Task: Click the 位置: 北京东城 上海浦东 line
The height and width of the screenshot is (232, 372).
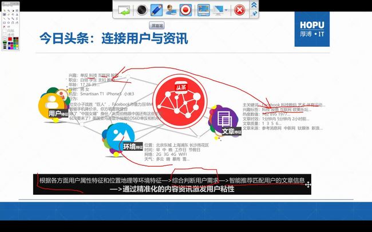Action: click(176, 145)
